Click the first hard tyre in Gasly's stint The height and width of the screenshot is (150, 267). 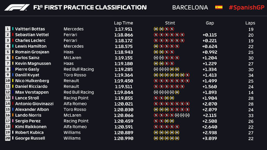[x=156, y=69]
